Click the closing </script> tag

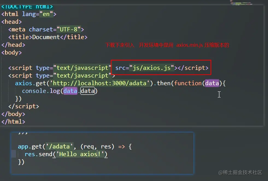pos(23,106)
